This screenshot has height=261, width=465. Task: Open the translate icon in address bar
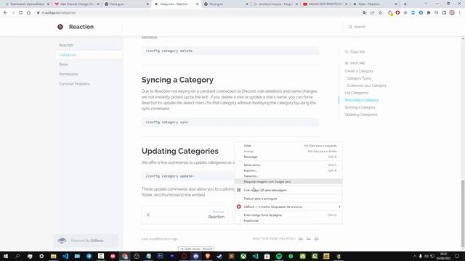coord(365,13)
